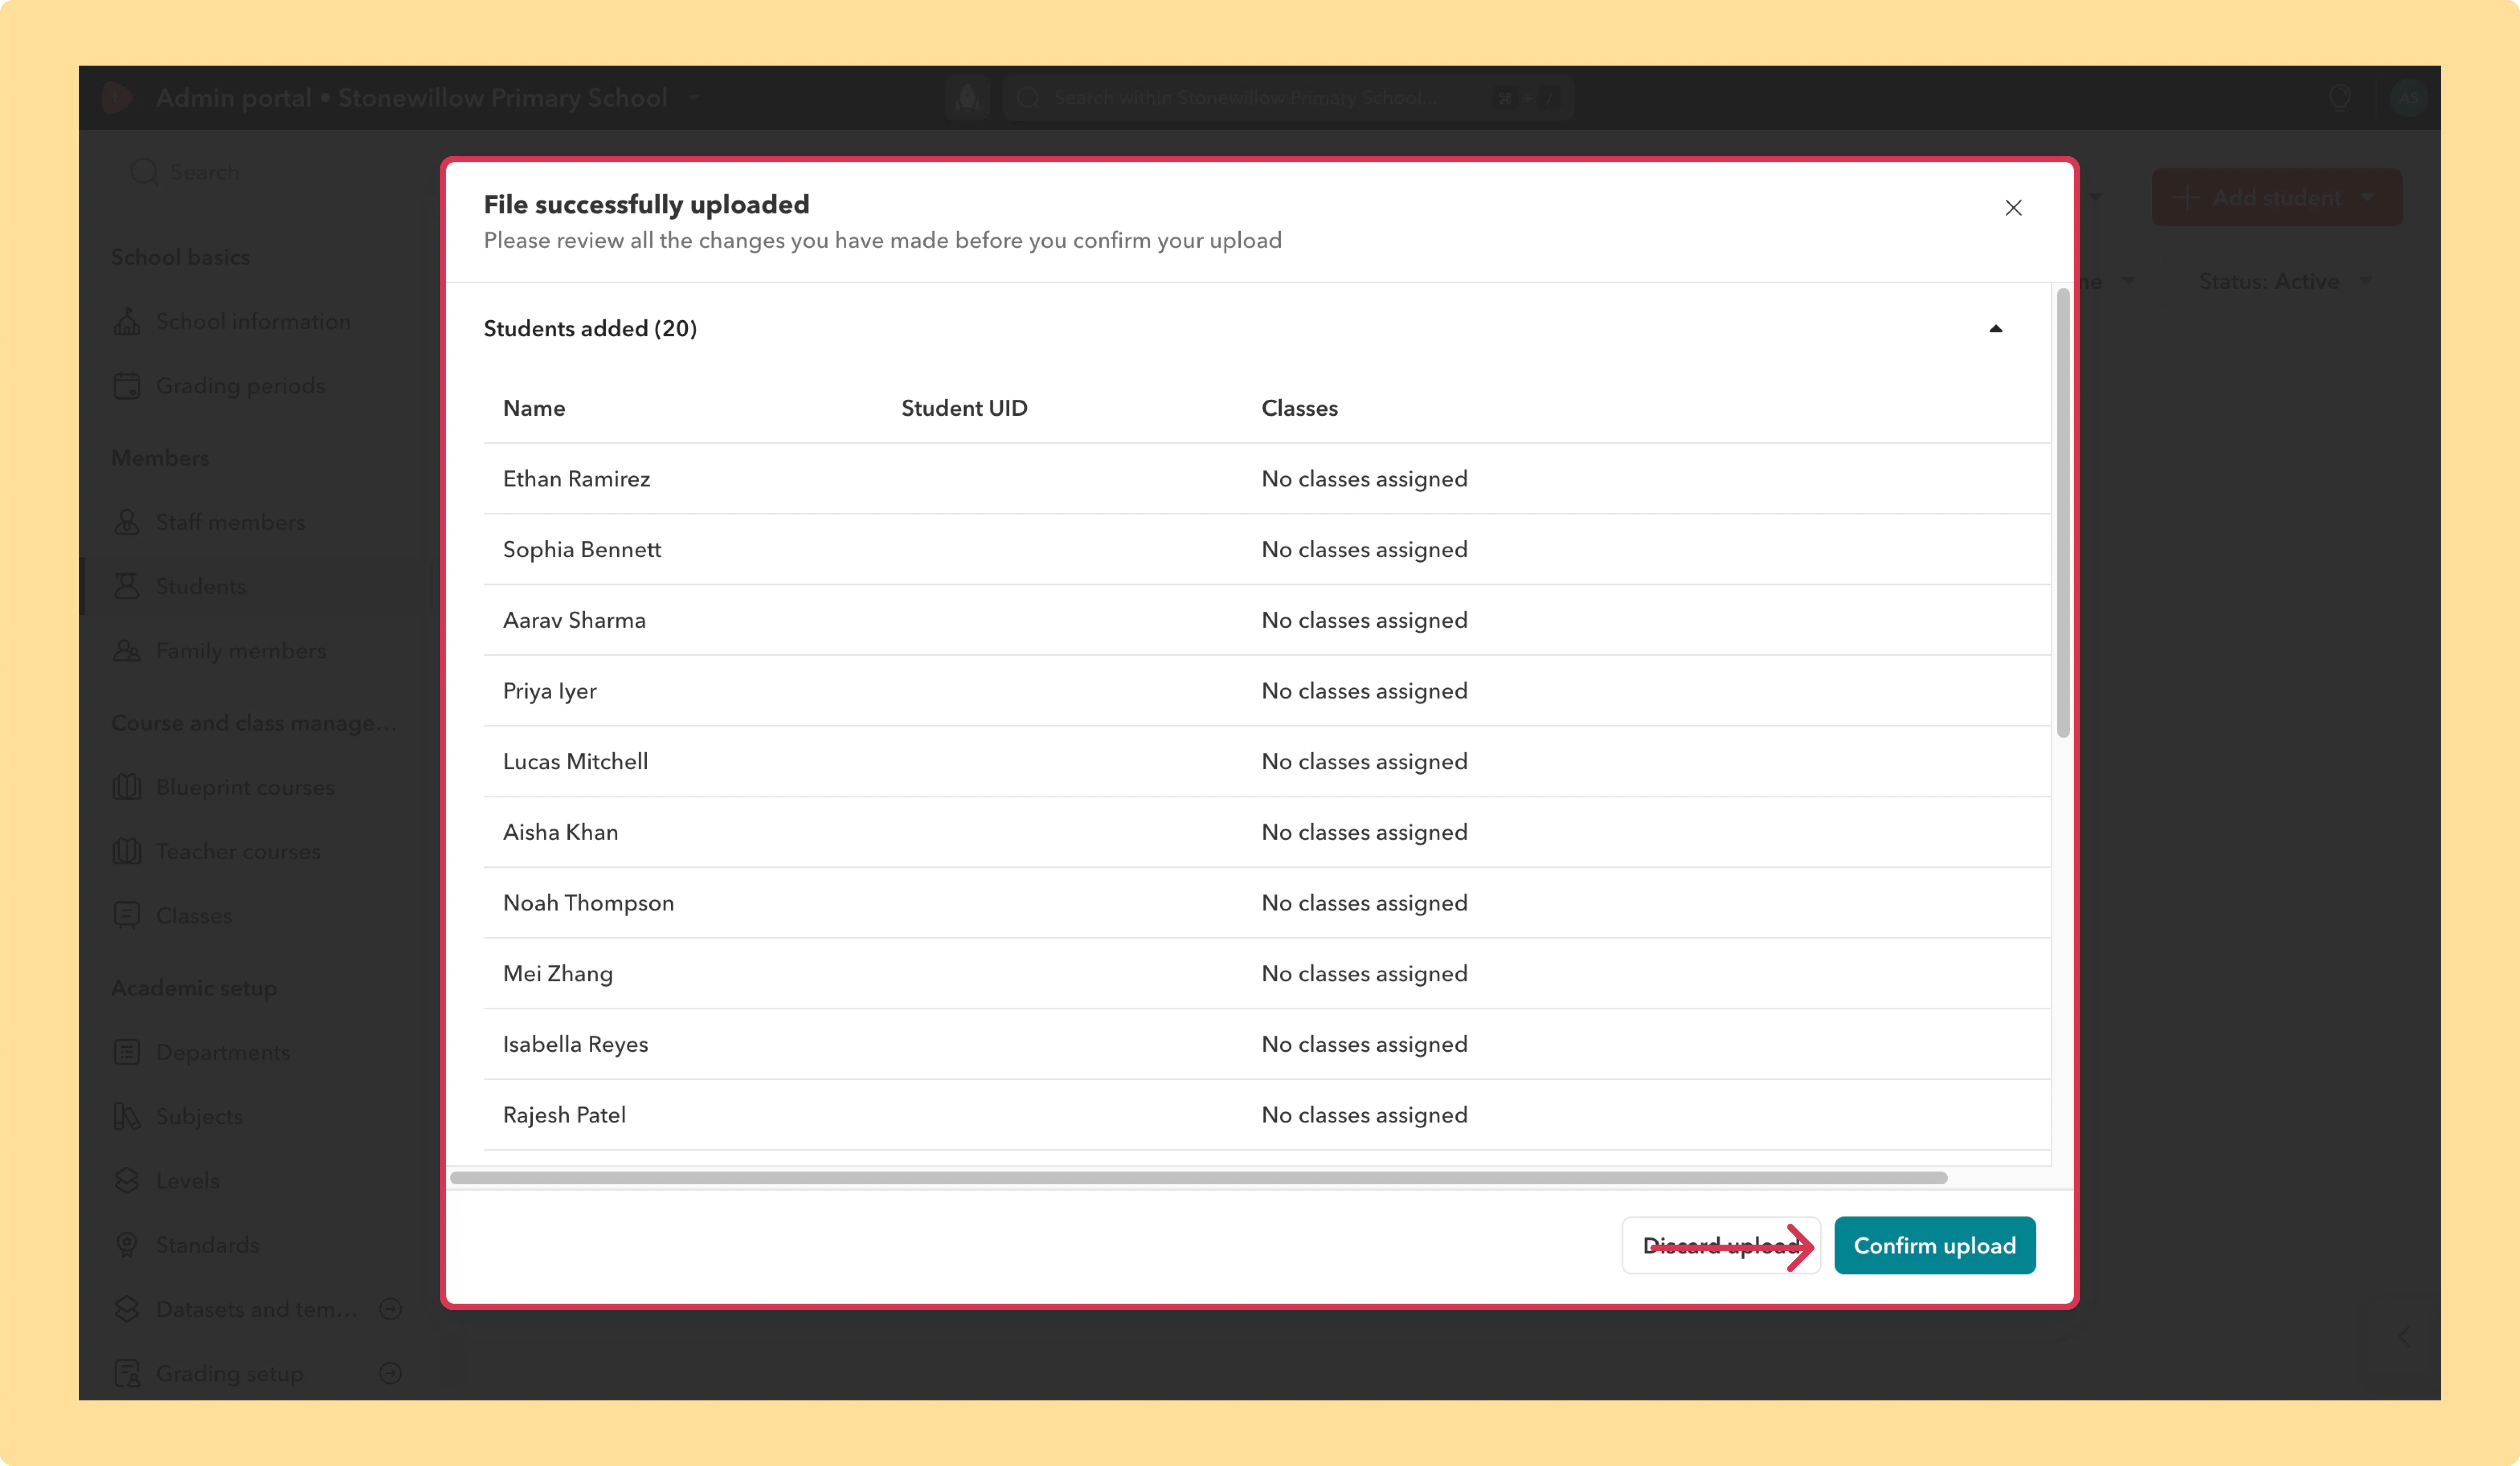Screen dimensions: 2520x1466
Task: Select the Departments sidebar icon
Action: tap(127, 1052)
